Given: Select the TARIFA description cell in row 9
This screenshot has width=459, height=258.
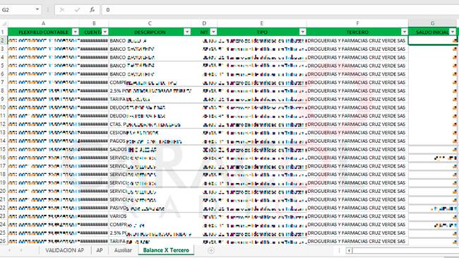Looking at the screenshot, I should pos(150,99).
